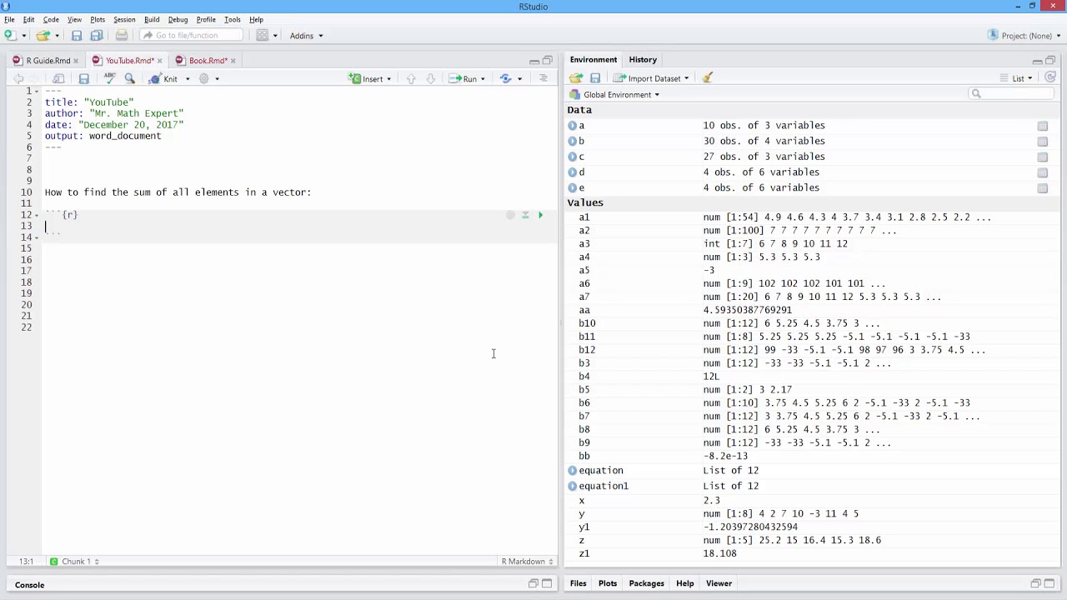The width and height of the screenshot is (1067, 600).
Task: Knit the document with the Knit button
Action: coord(163,78)
